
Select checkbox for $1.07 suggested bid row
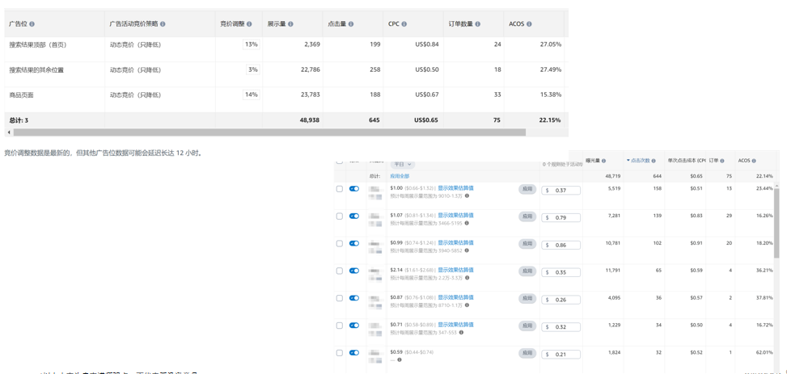340,216
